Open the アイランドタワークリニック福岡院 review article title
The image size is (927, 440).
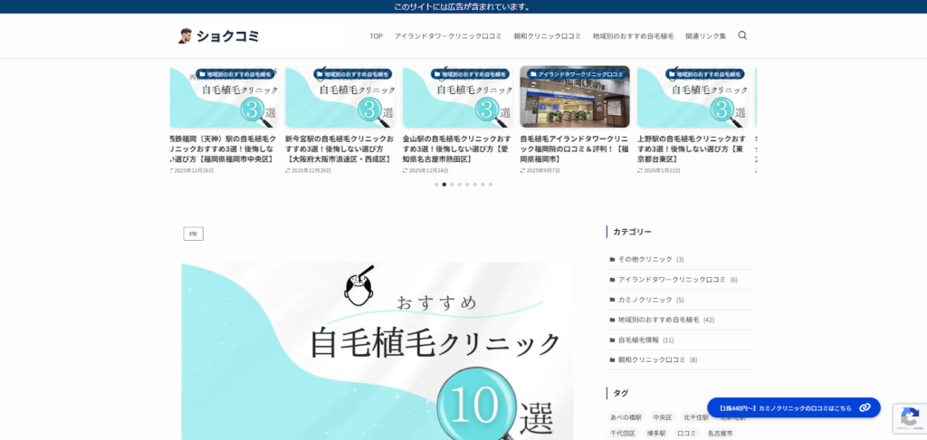[573, 149]
